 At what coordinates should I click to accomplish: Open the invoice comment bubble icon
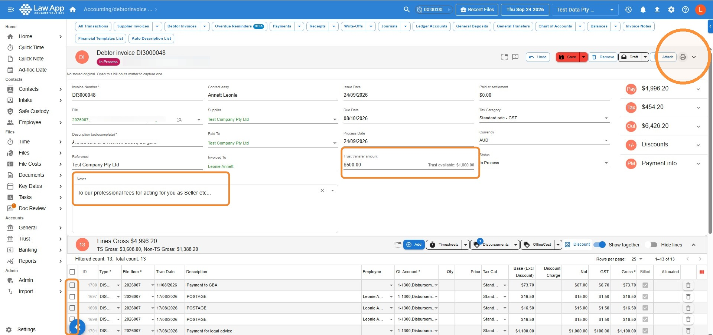click(515, 57)
